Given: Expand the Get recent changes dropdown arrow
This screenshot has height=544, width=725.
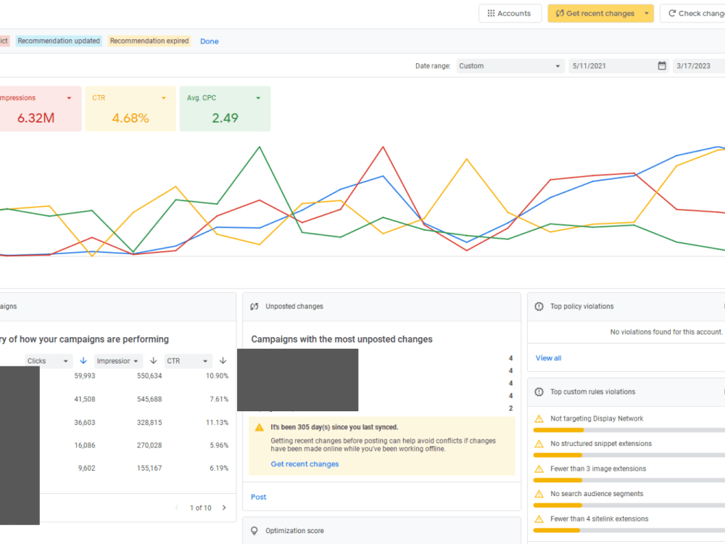Looking at the screenshot, I should [647, 13].
